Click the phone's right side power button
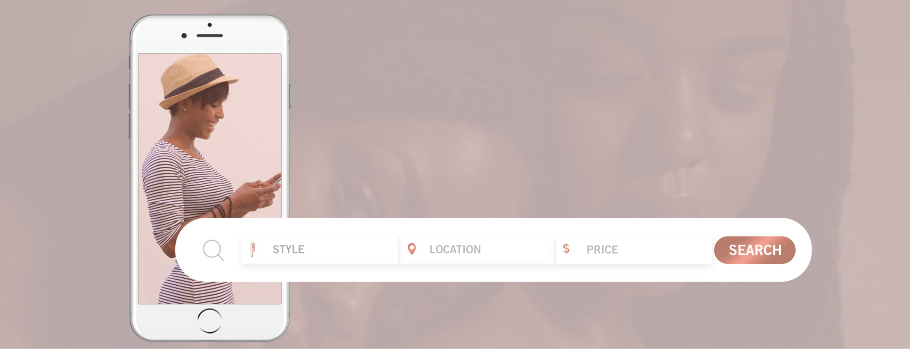Image resolution: width=910 pixels, height=349 pixels. (290, 96)
